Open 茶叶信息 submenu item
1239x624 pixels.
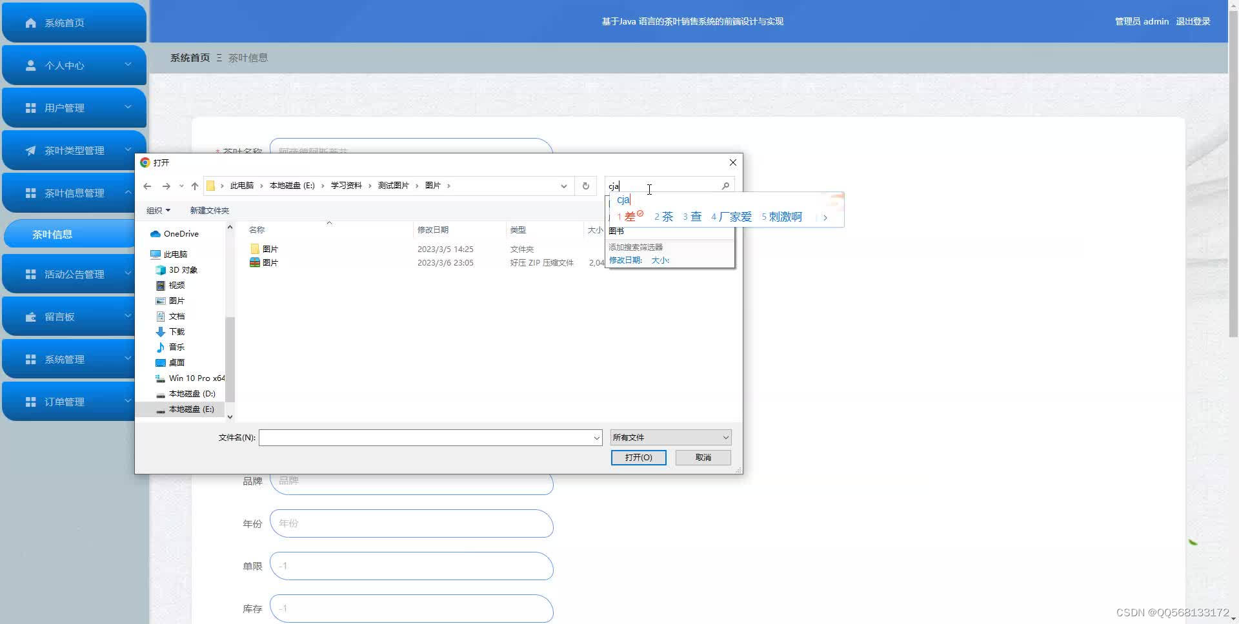70,234
